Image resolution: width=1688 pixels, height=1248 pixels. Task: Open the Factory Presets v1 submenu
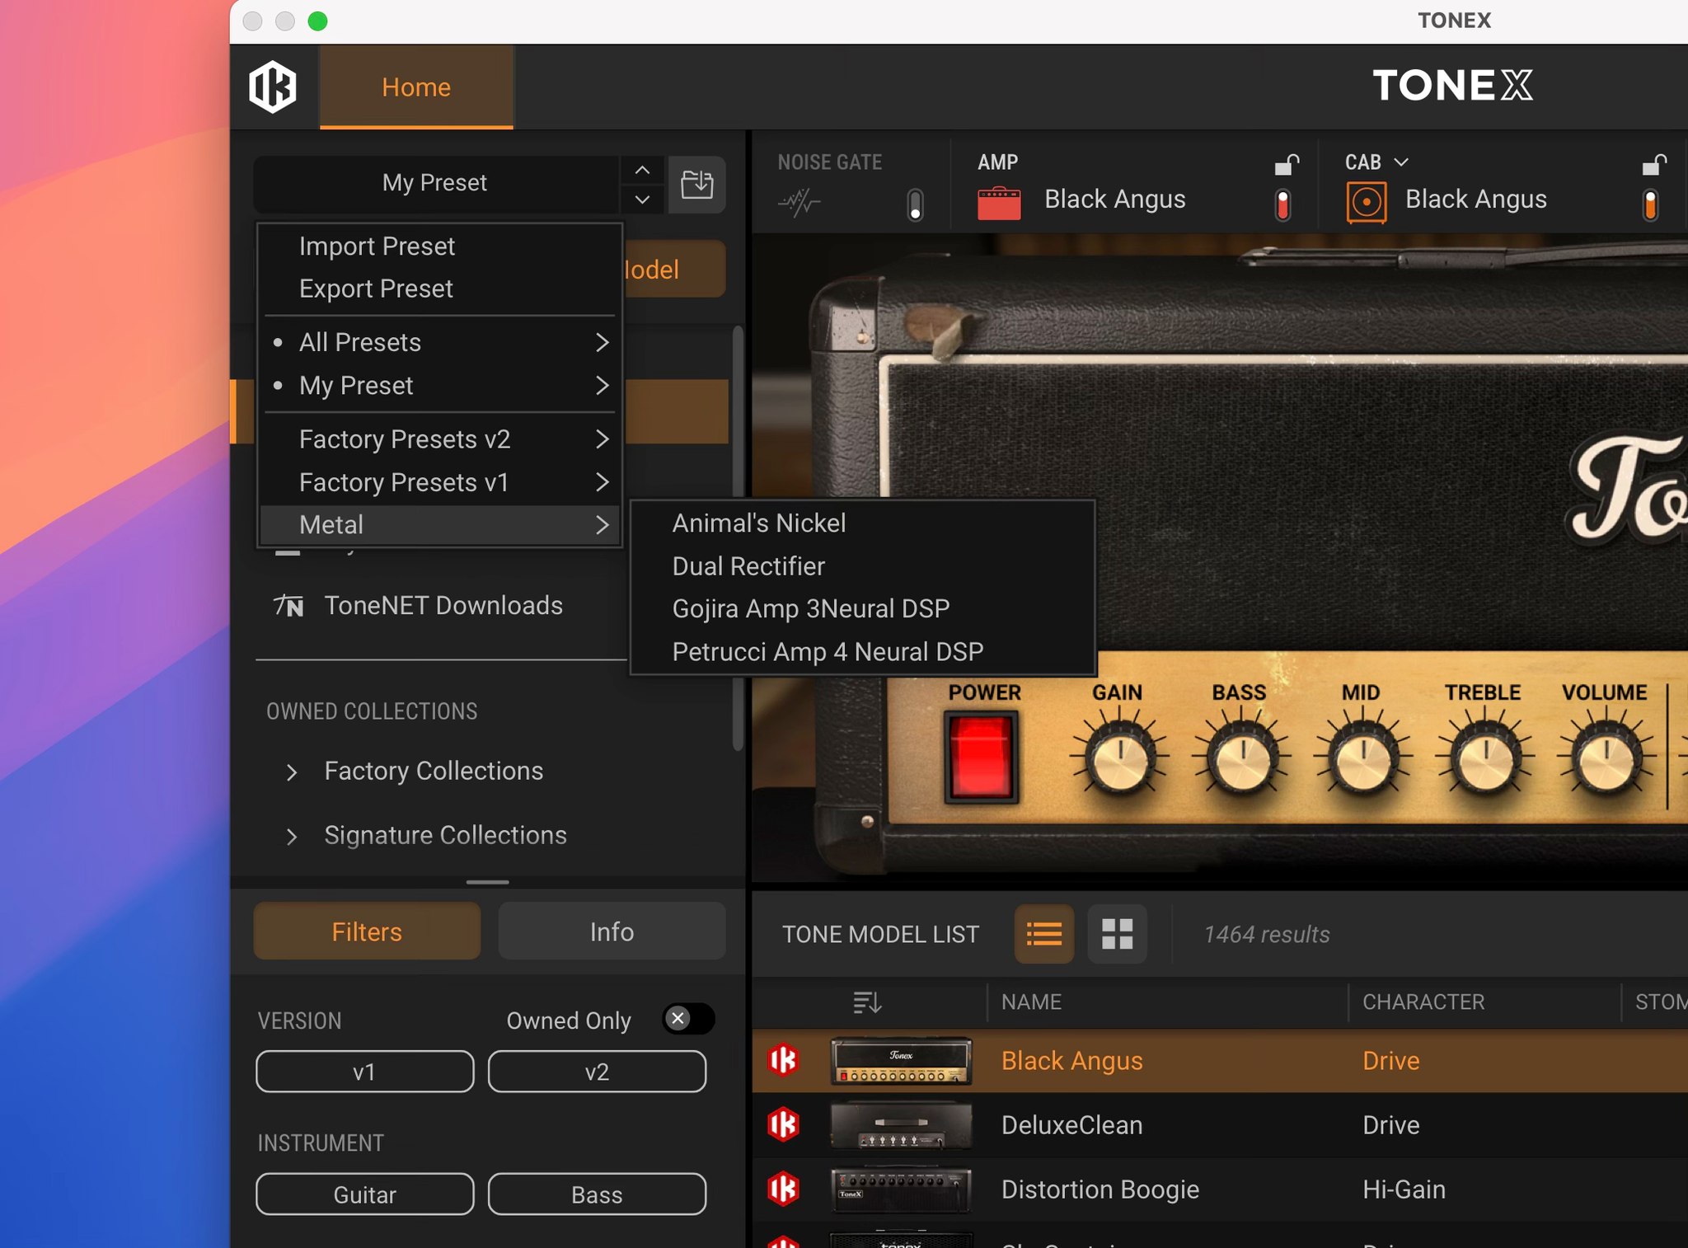click(441, 481)
